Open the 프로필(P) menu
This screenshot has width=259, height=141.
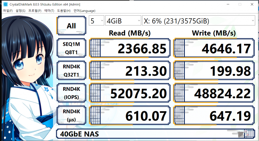pyautogui.click(x=35, y=11)
